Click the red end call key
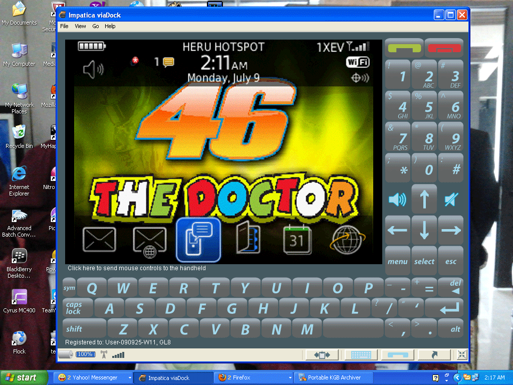 [444, 48]
